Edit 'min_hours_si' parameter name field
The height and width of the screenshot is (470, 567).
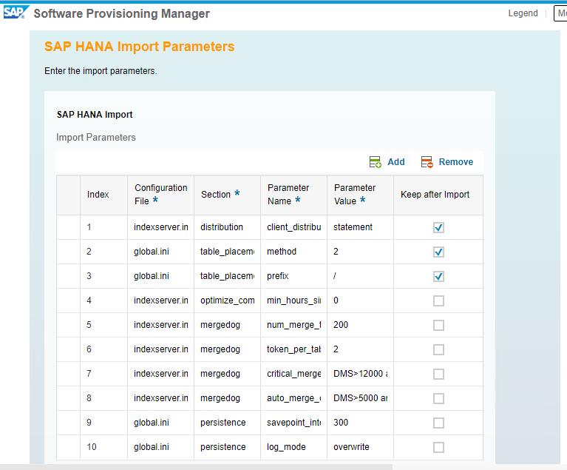(x=293, y=301)
